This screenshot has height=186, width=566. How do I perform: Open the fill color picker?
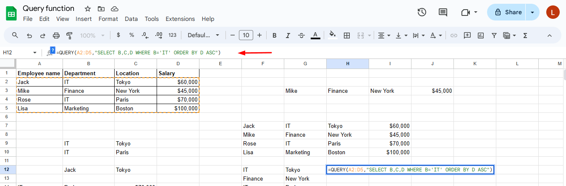pos(333,36)
